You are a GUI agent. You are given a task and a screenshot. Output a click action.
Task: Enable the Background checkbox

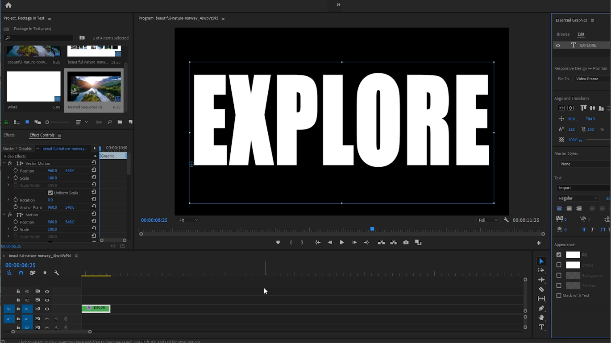(559, 275)
